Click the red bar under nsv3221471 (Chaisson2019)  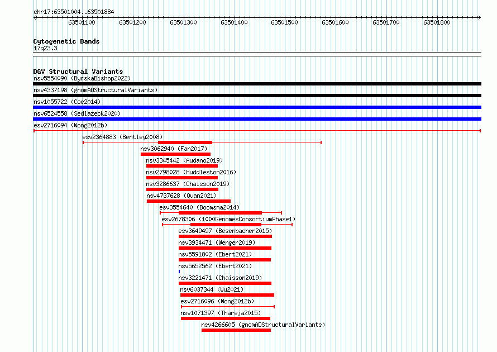[x=225, y=283]
